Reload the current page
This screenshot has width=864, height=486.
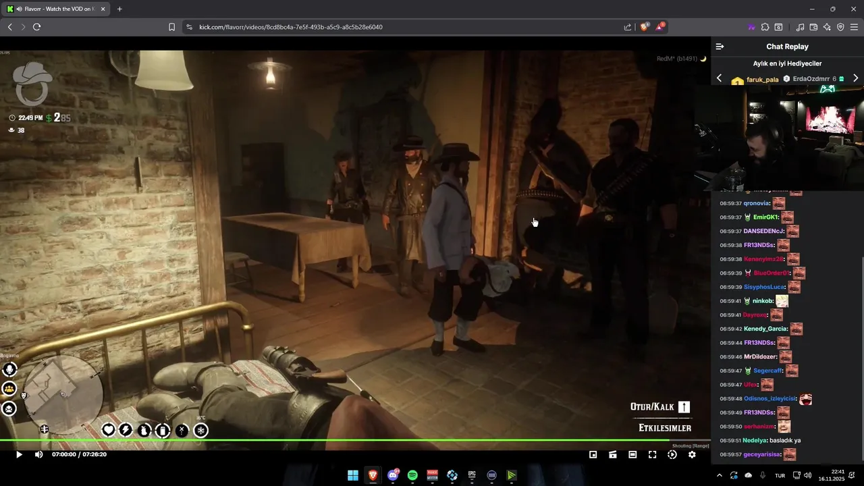[x=36, y=27]
